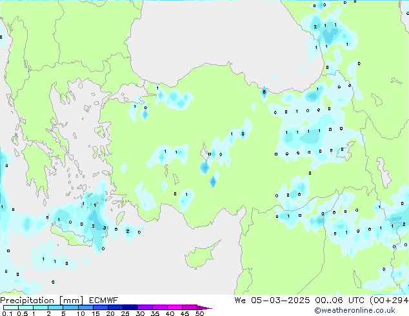Click the 40–45 mm magenta legend swatch
Image resolution: width=409 pixels, height=316 pixels.
(175, 308)
